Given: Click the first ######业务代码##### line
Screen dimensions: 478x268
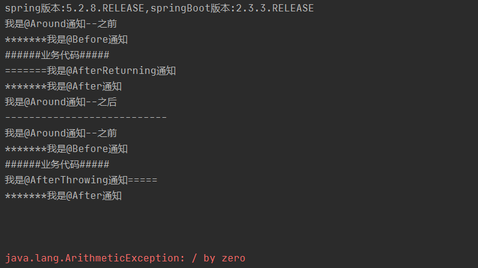Looking at the screenshot, I should (57, 55).
